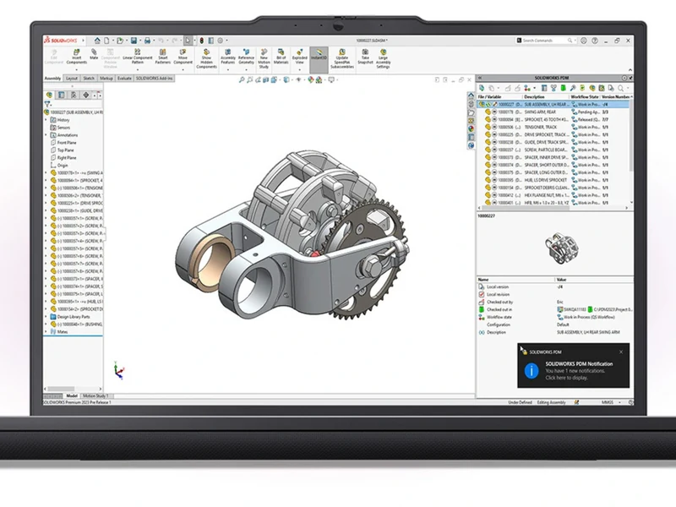Open Reference Geometry tool

pyautogui.click(x=246, y=57)
